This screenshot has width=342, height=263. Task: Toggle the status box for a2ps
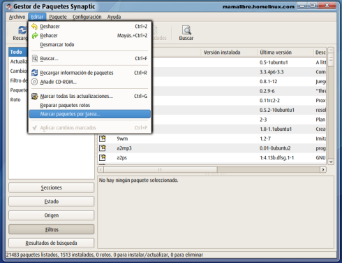103,157
